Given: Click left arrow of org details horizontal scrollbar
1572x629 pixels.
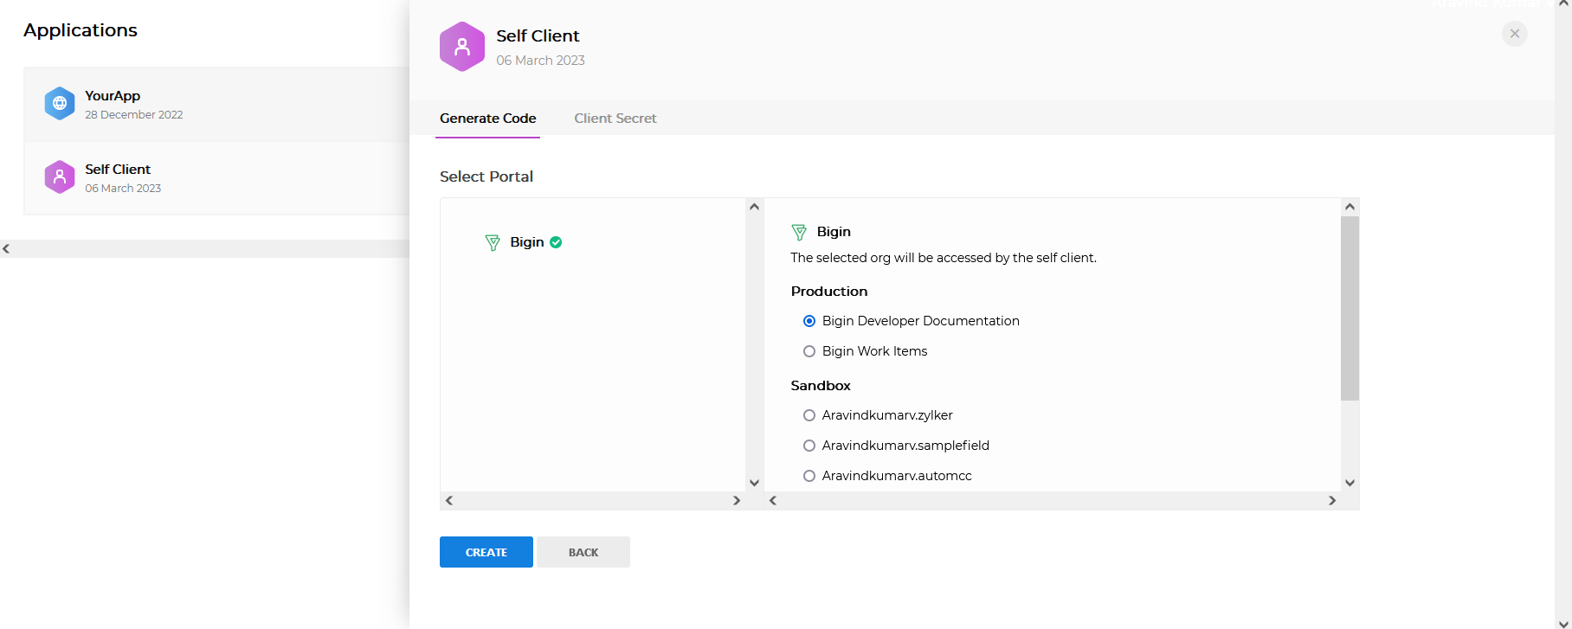Looking at the screenshot, I should [x=773, y=500].
